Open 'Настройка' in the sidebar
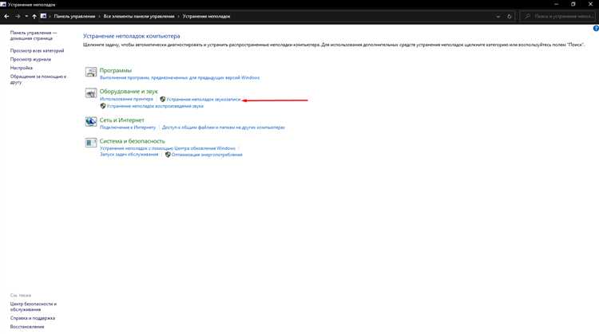 [22, 68]
